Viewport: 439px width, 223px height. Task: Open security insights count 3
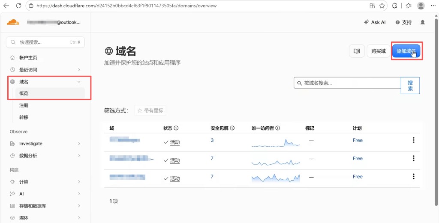click(212, 140)
